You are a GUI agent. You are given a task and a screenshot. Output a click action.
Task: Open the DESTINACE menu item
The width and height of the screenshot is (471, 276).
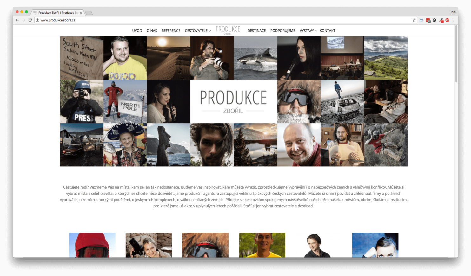[x=256, y=31]
